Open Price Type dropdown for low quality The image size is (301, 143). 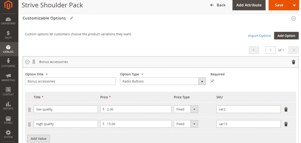click(x=186, y=109)
